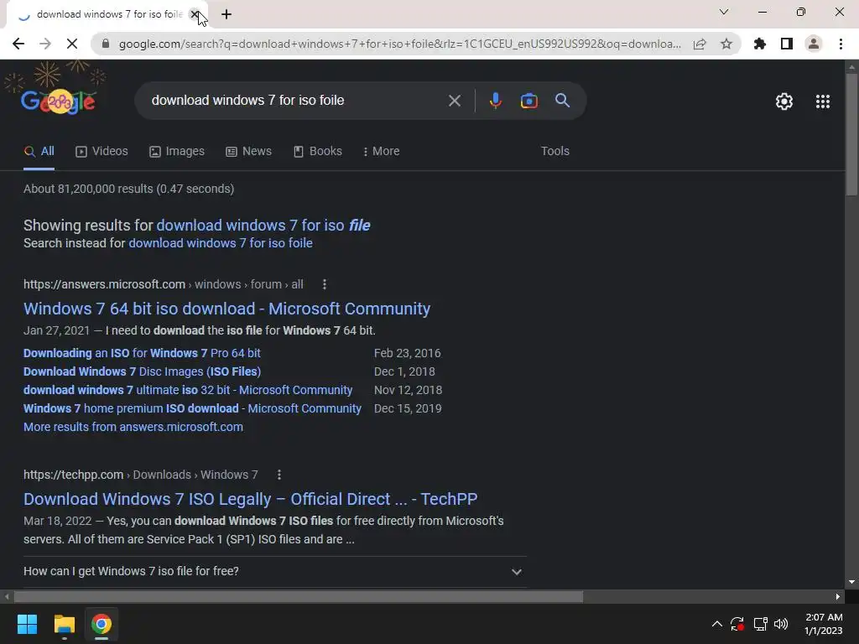
Task: Open 'Windows 7 home premium ISO download' link
Action: (x=192, y=408)
